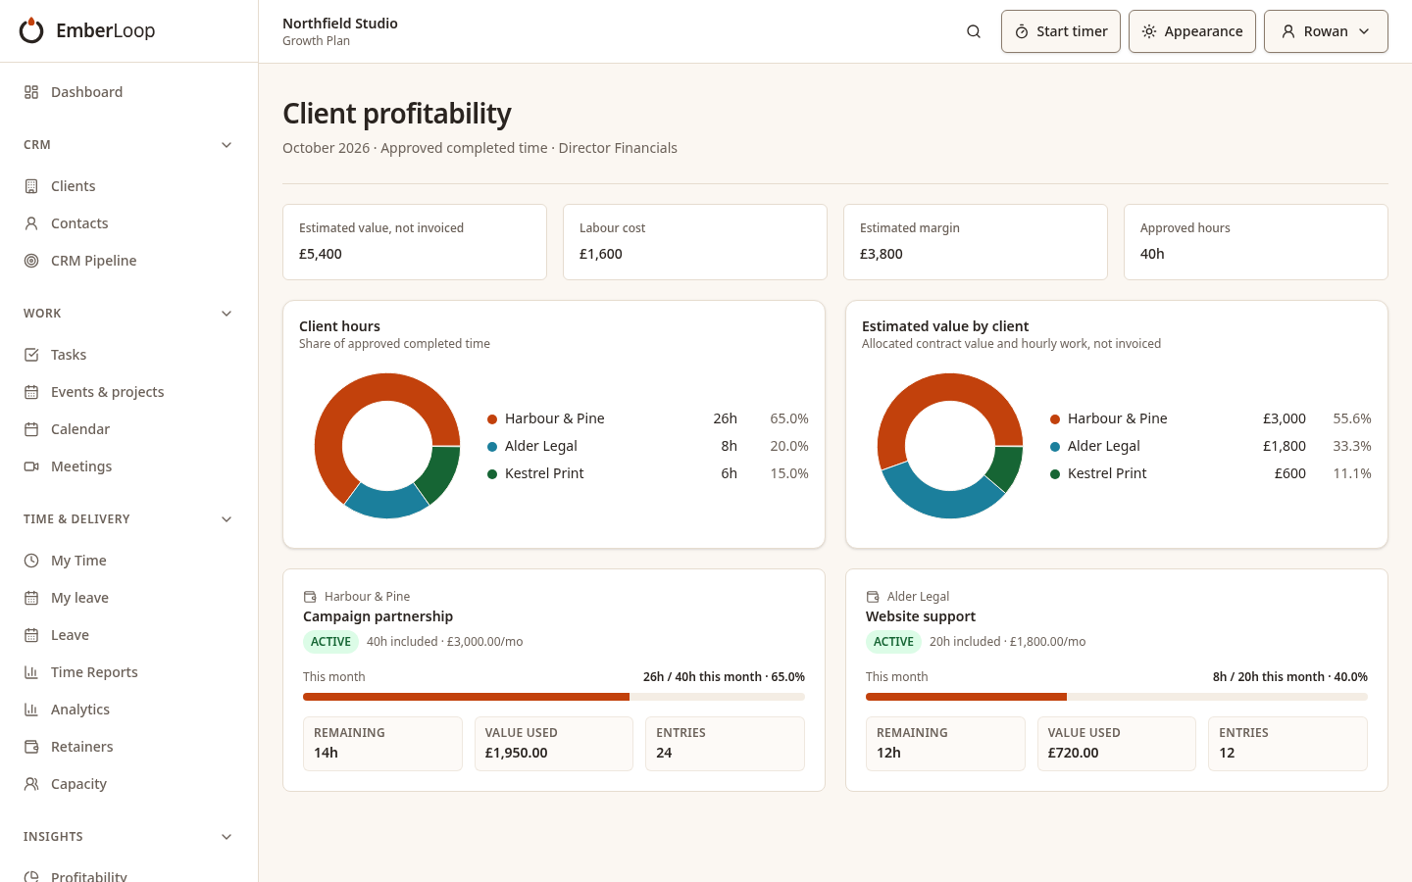Open the Rowan user menu chevron
The width and height of the screenshot is (1412, 882).
point(1364,31)
